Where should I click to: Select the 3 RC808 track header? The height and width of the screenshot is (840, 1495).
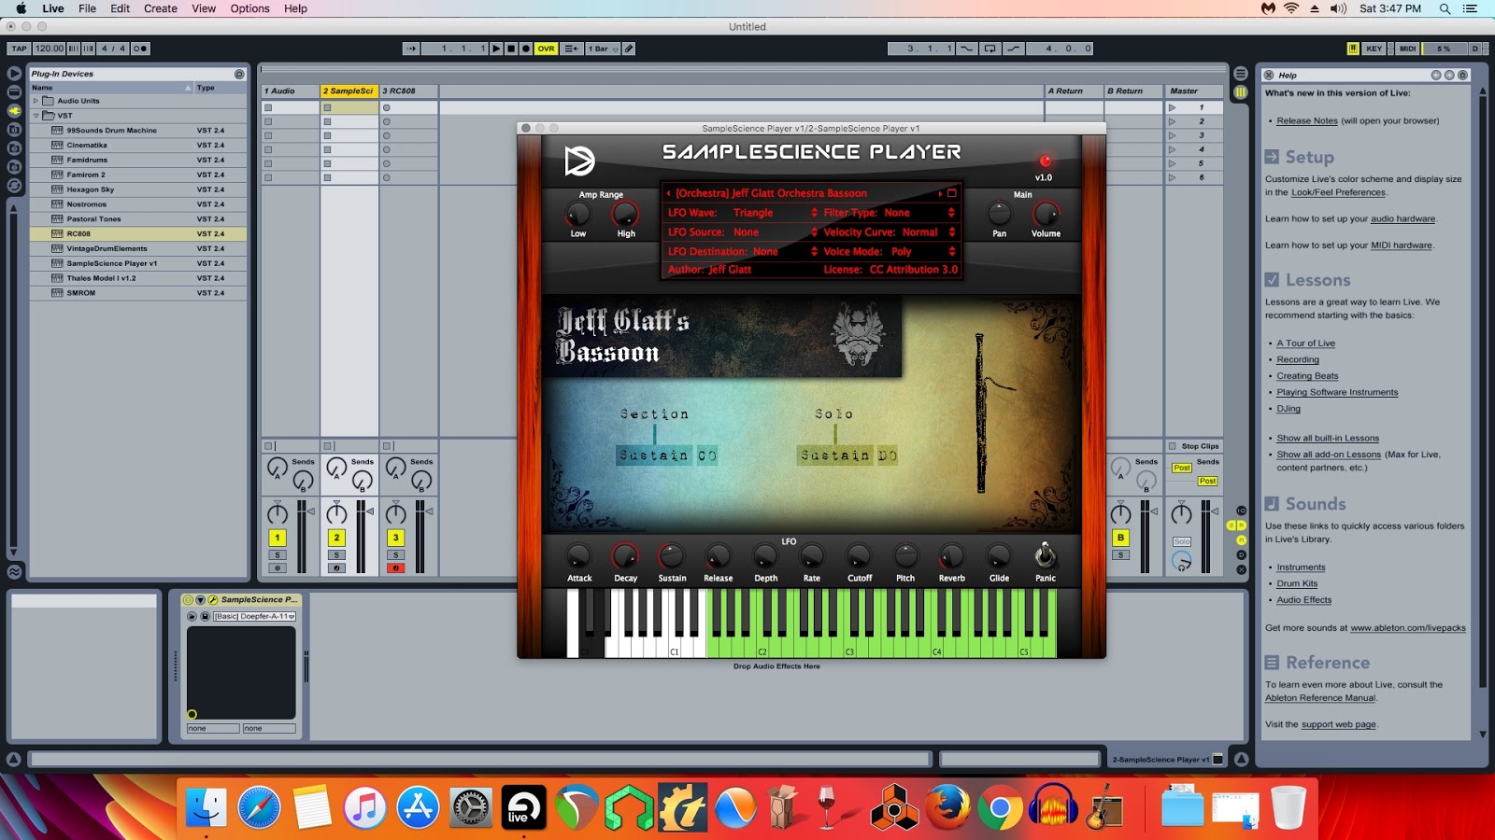[408, 91]
